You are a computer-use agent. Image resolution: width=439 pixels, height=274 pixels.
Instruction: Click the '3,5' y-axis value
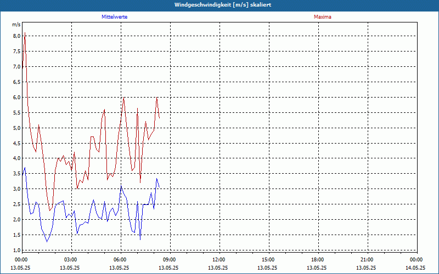coord(16,174)
